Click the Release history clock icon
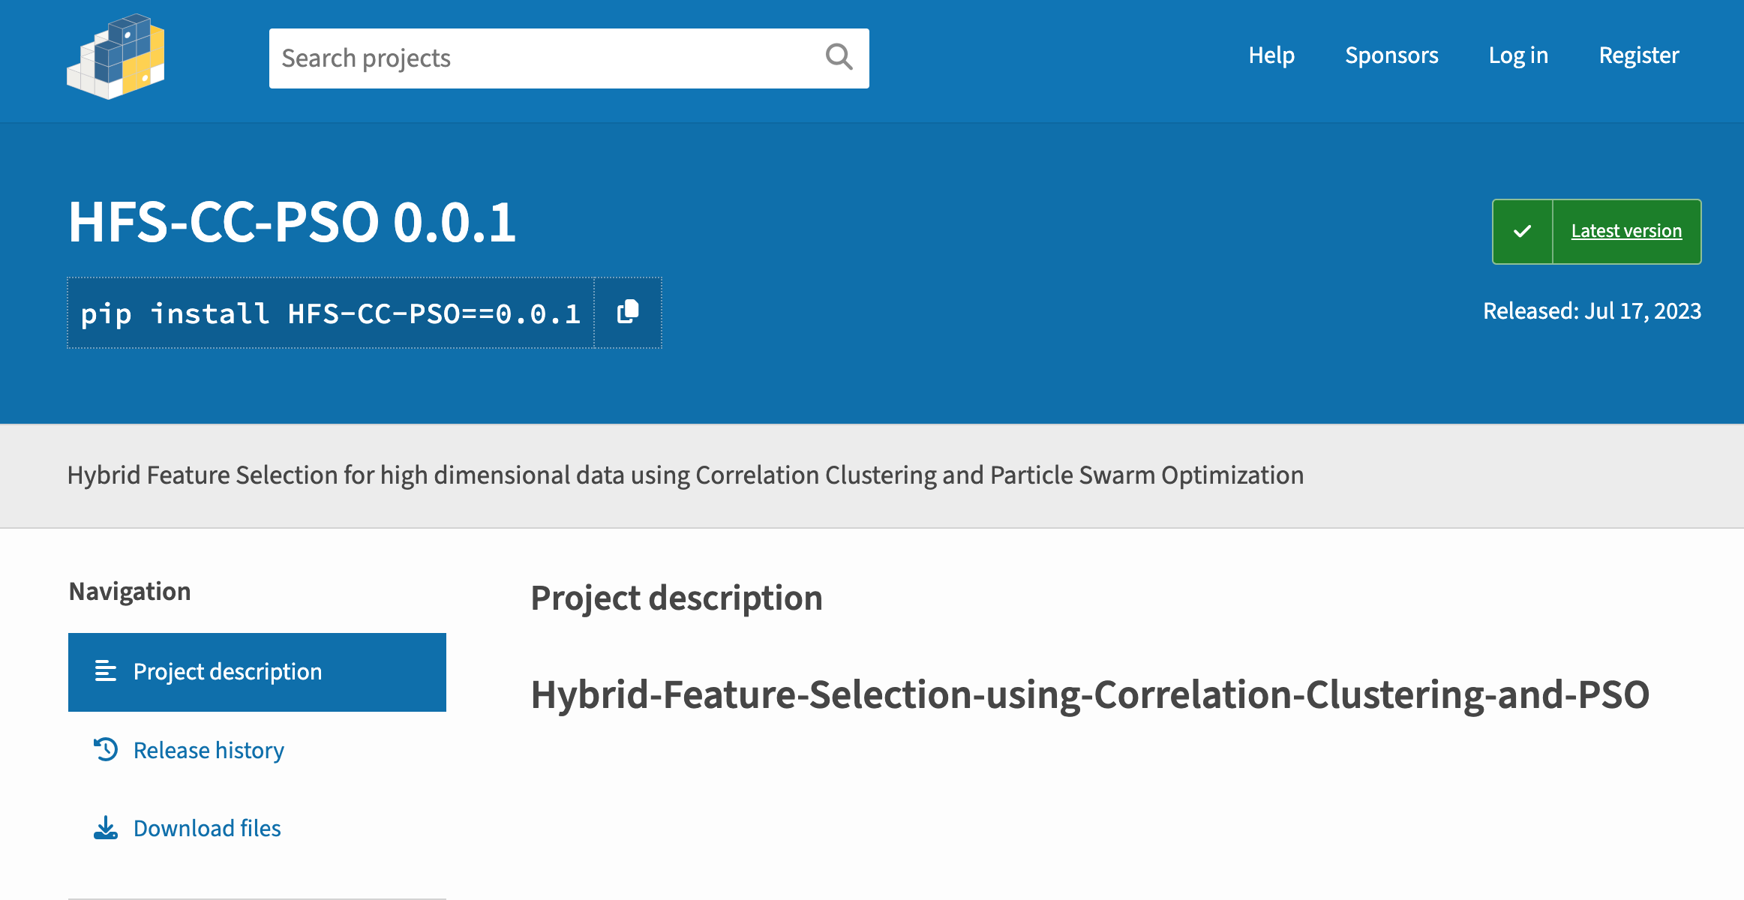The height and width of the screenshot is (900, 1744). pyautogui.click(x=106, y=749)
